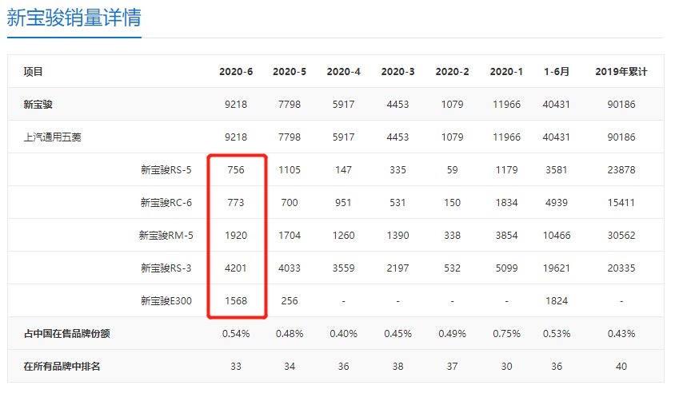Viewport: 679px width, 393px height.
Task: Click the 1568 value in E300 row
Action: pyautogui.click(x=236, y=300)
